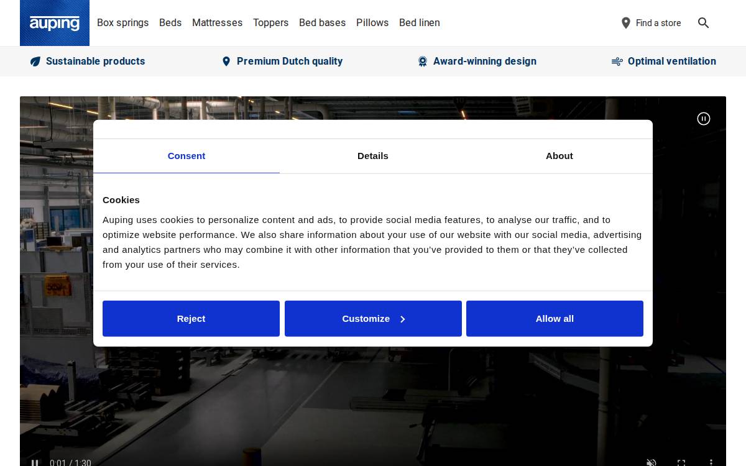Click the pin icon beside Premium Dutch quality
This screenshot has height=466, width=746.
pos(226,62)
